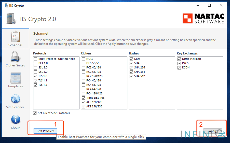Open the Schannel section icon

(15, 36)
